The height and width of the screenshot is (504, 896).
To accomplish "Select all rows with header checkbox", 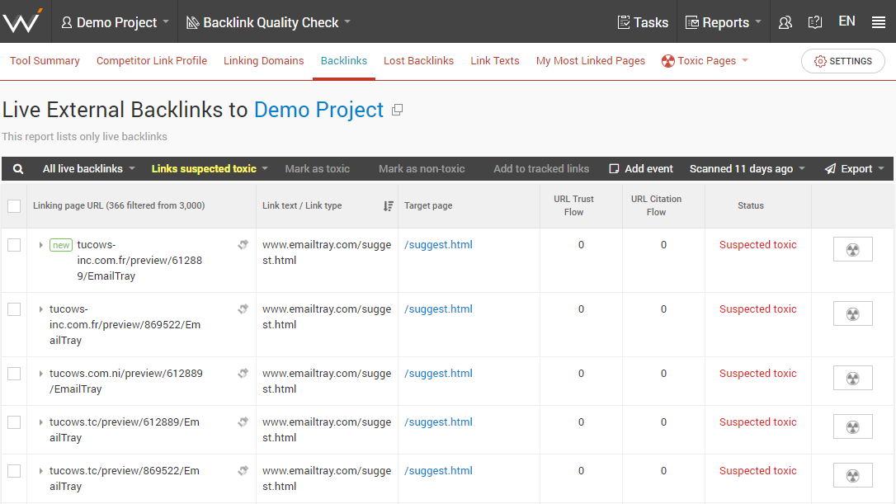I will 14,205.
